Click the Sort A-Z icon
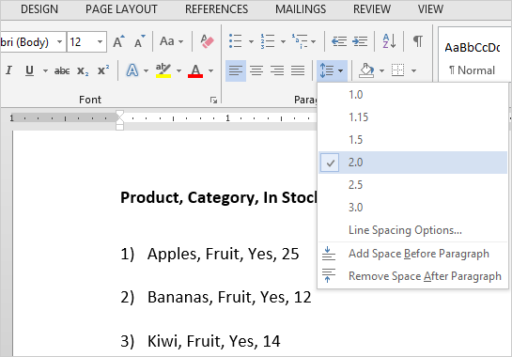The image size is (512, 357). click(x=389, y=41)
